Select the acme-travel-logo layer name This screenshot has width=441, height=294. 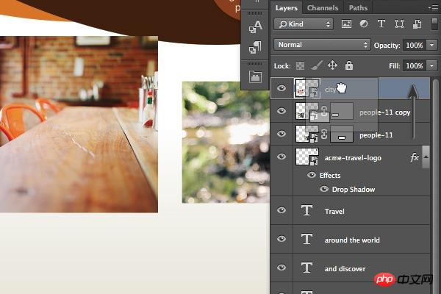(x=353, y=158)
